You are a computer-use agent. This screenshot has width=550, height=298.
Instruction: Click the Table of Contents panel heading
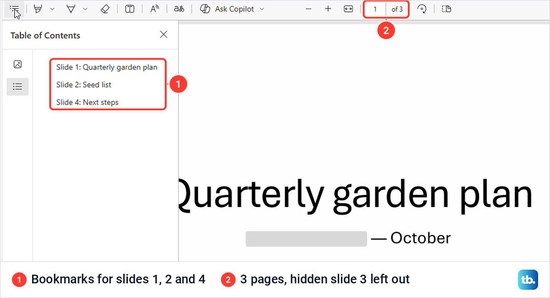click(45, 35)
